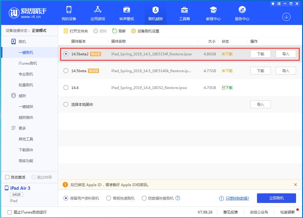Open the 教程中心 (Tutorial Center) section
The height and width of the screenshot is (218, 303).
coord(213,13)
